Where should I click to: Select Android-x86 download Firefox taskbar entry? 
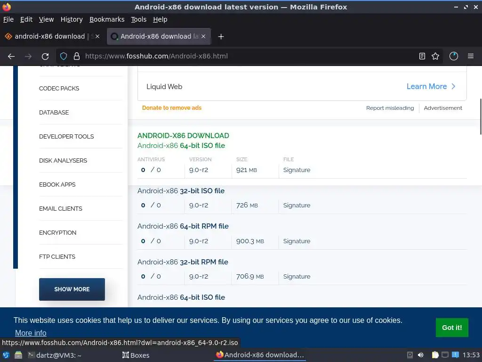pos(260,355)
